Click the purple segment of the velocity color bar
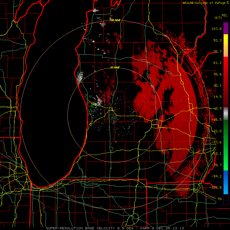This screenshot has height=230, width=230. coord(226,28)
